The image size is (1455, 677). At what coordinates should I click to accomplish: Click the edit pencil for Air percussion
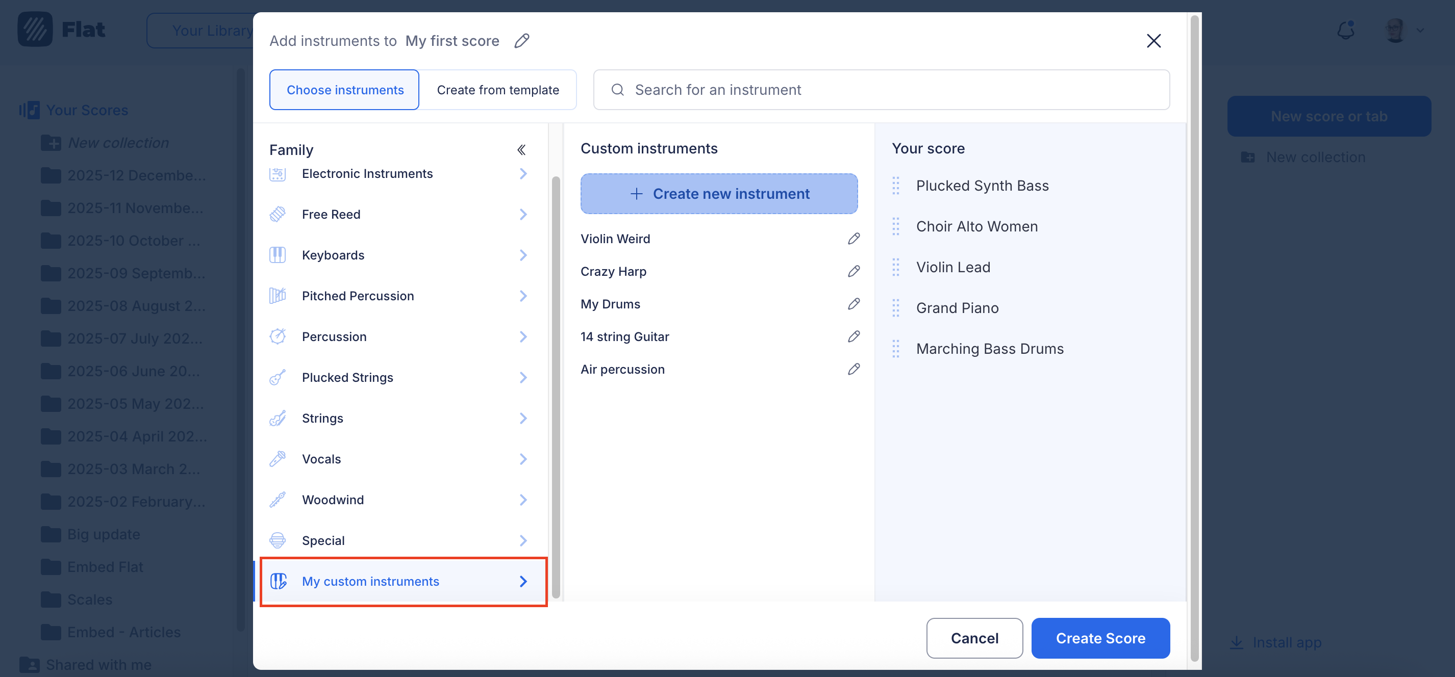coord(853,369)
